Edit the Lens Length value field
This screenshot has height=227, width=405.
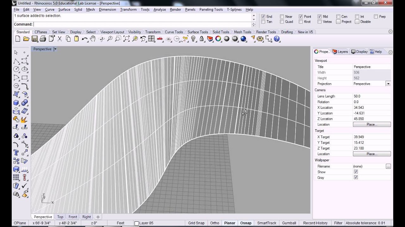pyautogui.click(x=372, y=96)
